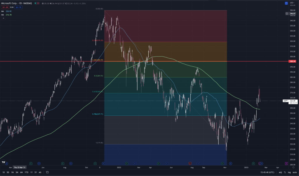This screenshot has width=299, height=176.
Task: Open chart settings gear icon
Action: pos(293,168)
